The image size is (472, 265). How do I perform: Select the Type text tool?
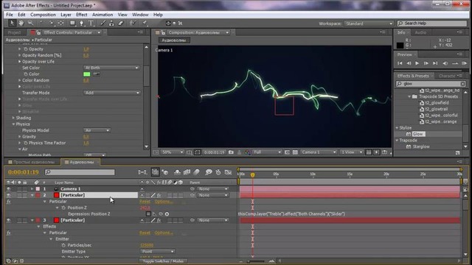pos(91,23)
